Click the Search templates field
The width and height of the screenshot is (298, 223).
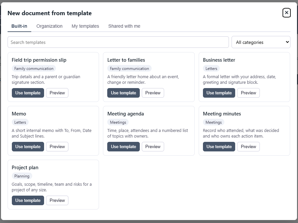pyautogui.click(x=118, y=42)
